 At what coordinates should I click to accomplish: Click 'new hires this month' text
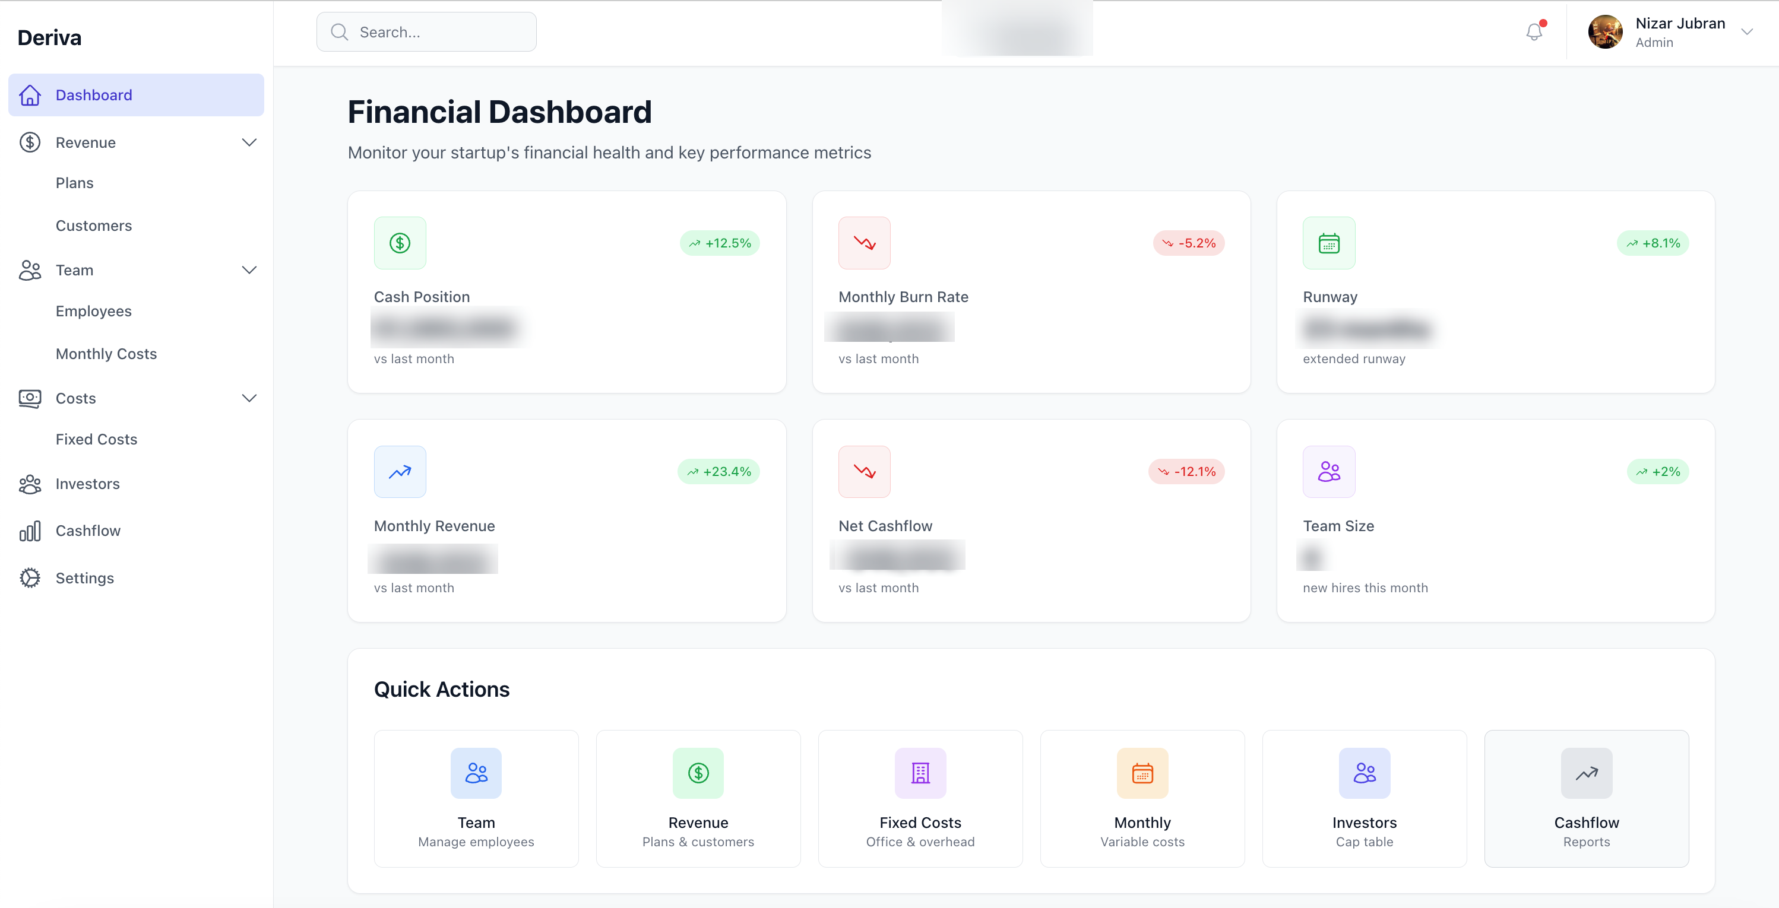coord(1365,588)
